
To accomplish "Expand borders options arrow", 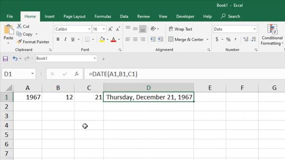I will tap(93, 39).
